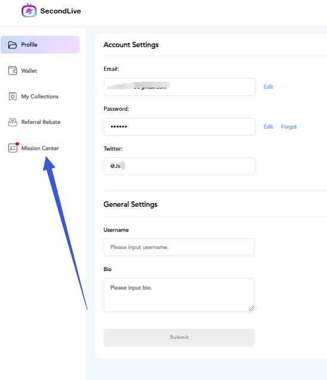This screenshot has height=380, width=327.
Task: Open the Mission Center checklist icon
Action: point(13,148)
